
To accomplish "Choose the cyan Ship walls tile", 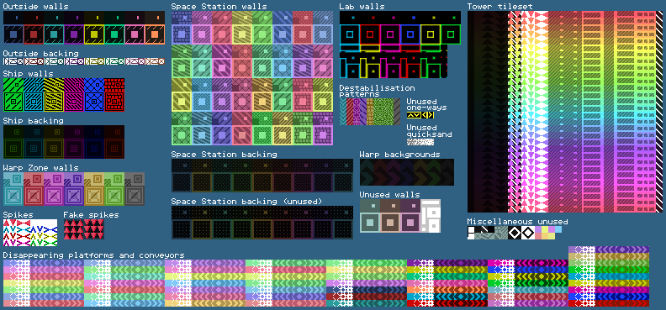I will tap(34, 95).
